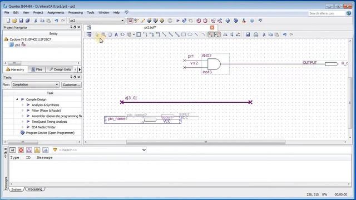Toggle critical warning messages filter
Screen dimensions: 356x200
coord(29,150)
